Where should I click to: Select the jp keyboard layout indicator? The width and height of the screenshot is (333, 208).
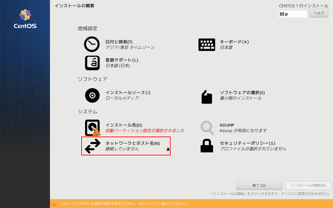[293, 14]
